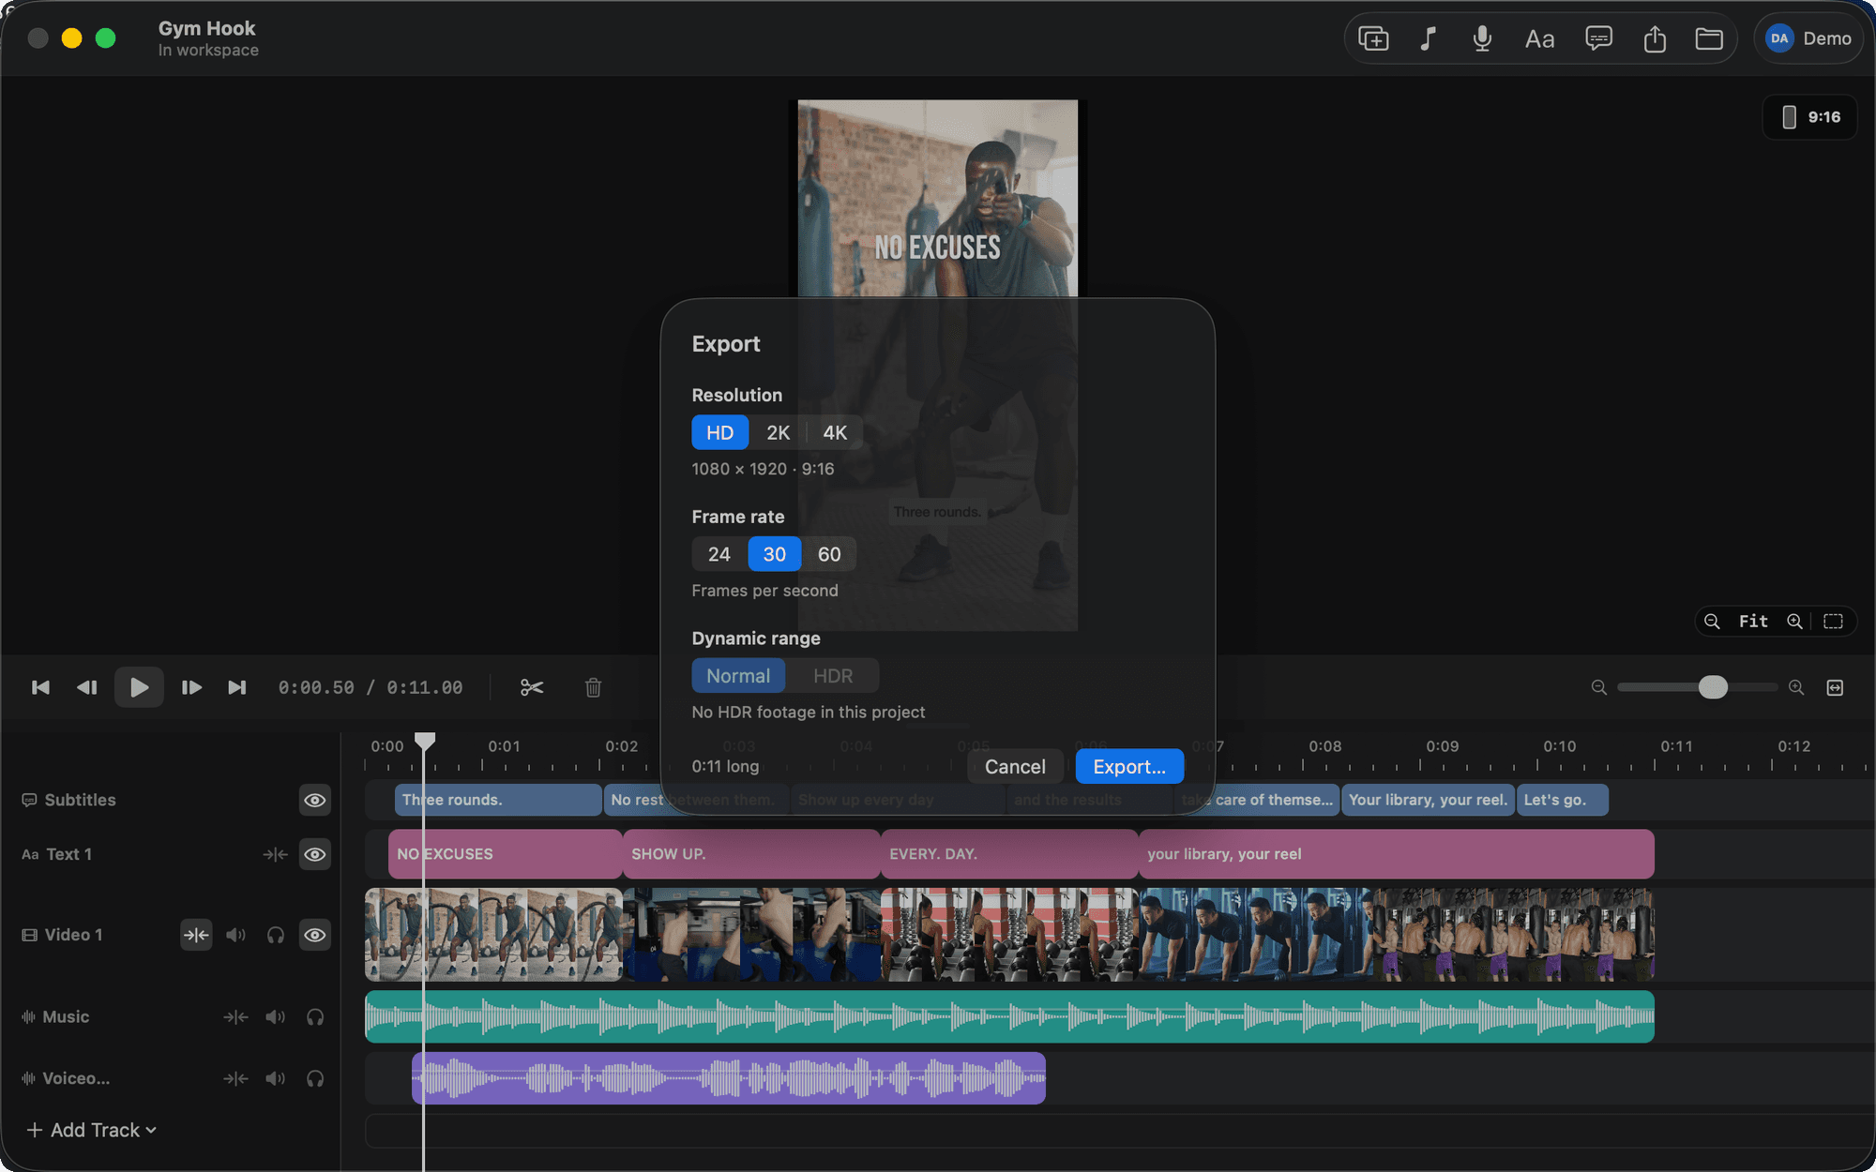Screen dimensions: 1876x1172
Task: Click the share/export icon in toolbar
Action: click(x=1655, y=38)
